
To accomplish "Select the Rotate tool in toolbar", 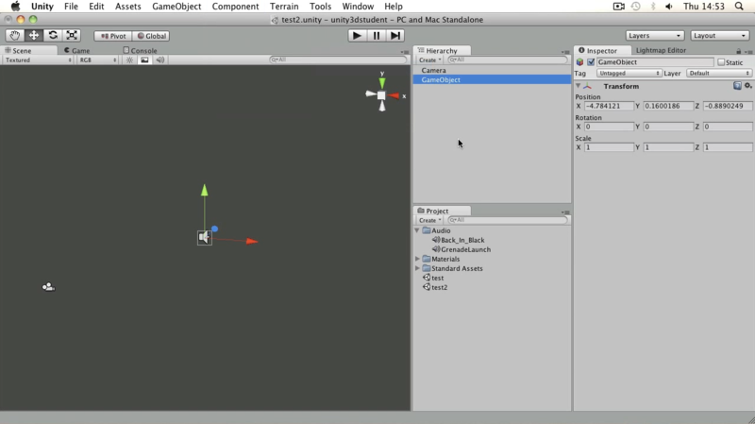I will pos(53,35).
